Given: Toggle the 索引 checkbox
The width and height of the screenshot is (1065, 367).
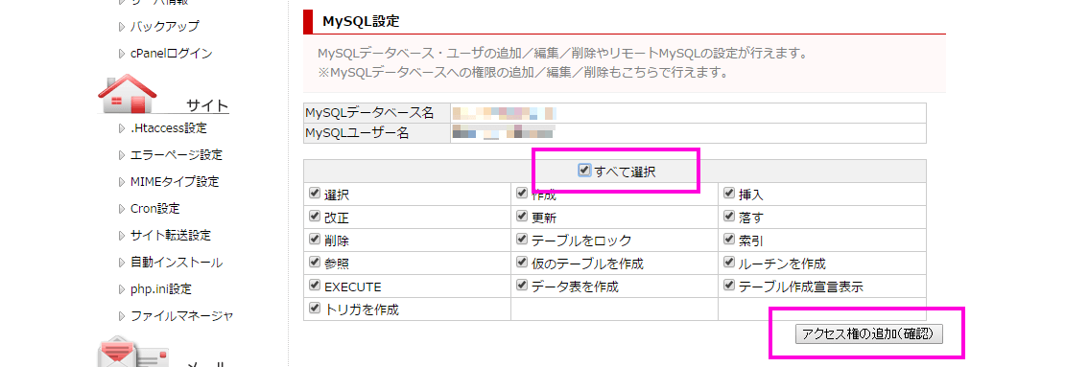Looking at the screenshot, I should tap(729, 240).
